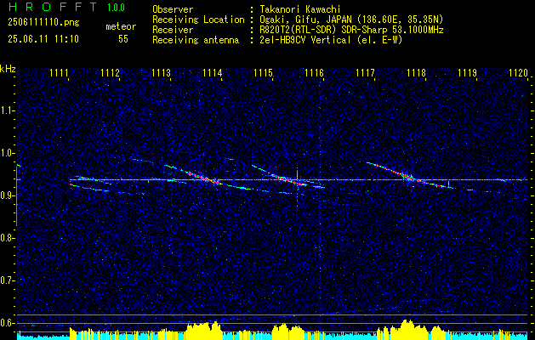This screenshot has width=535, height=340.
Task: Click the 0.8 frequency axis label
Action: click(x=8, y=238)
